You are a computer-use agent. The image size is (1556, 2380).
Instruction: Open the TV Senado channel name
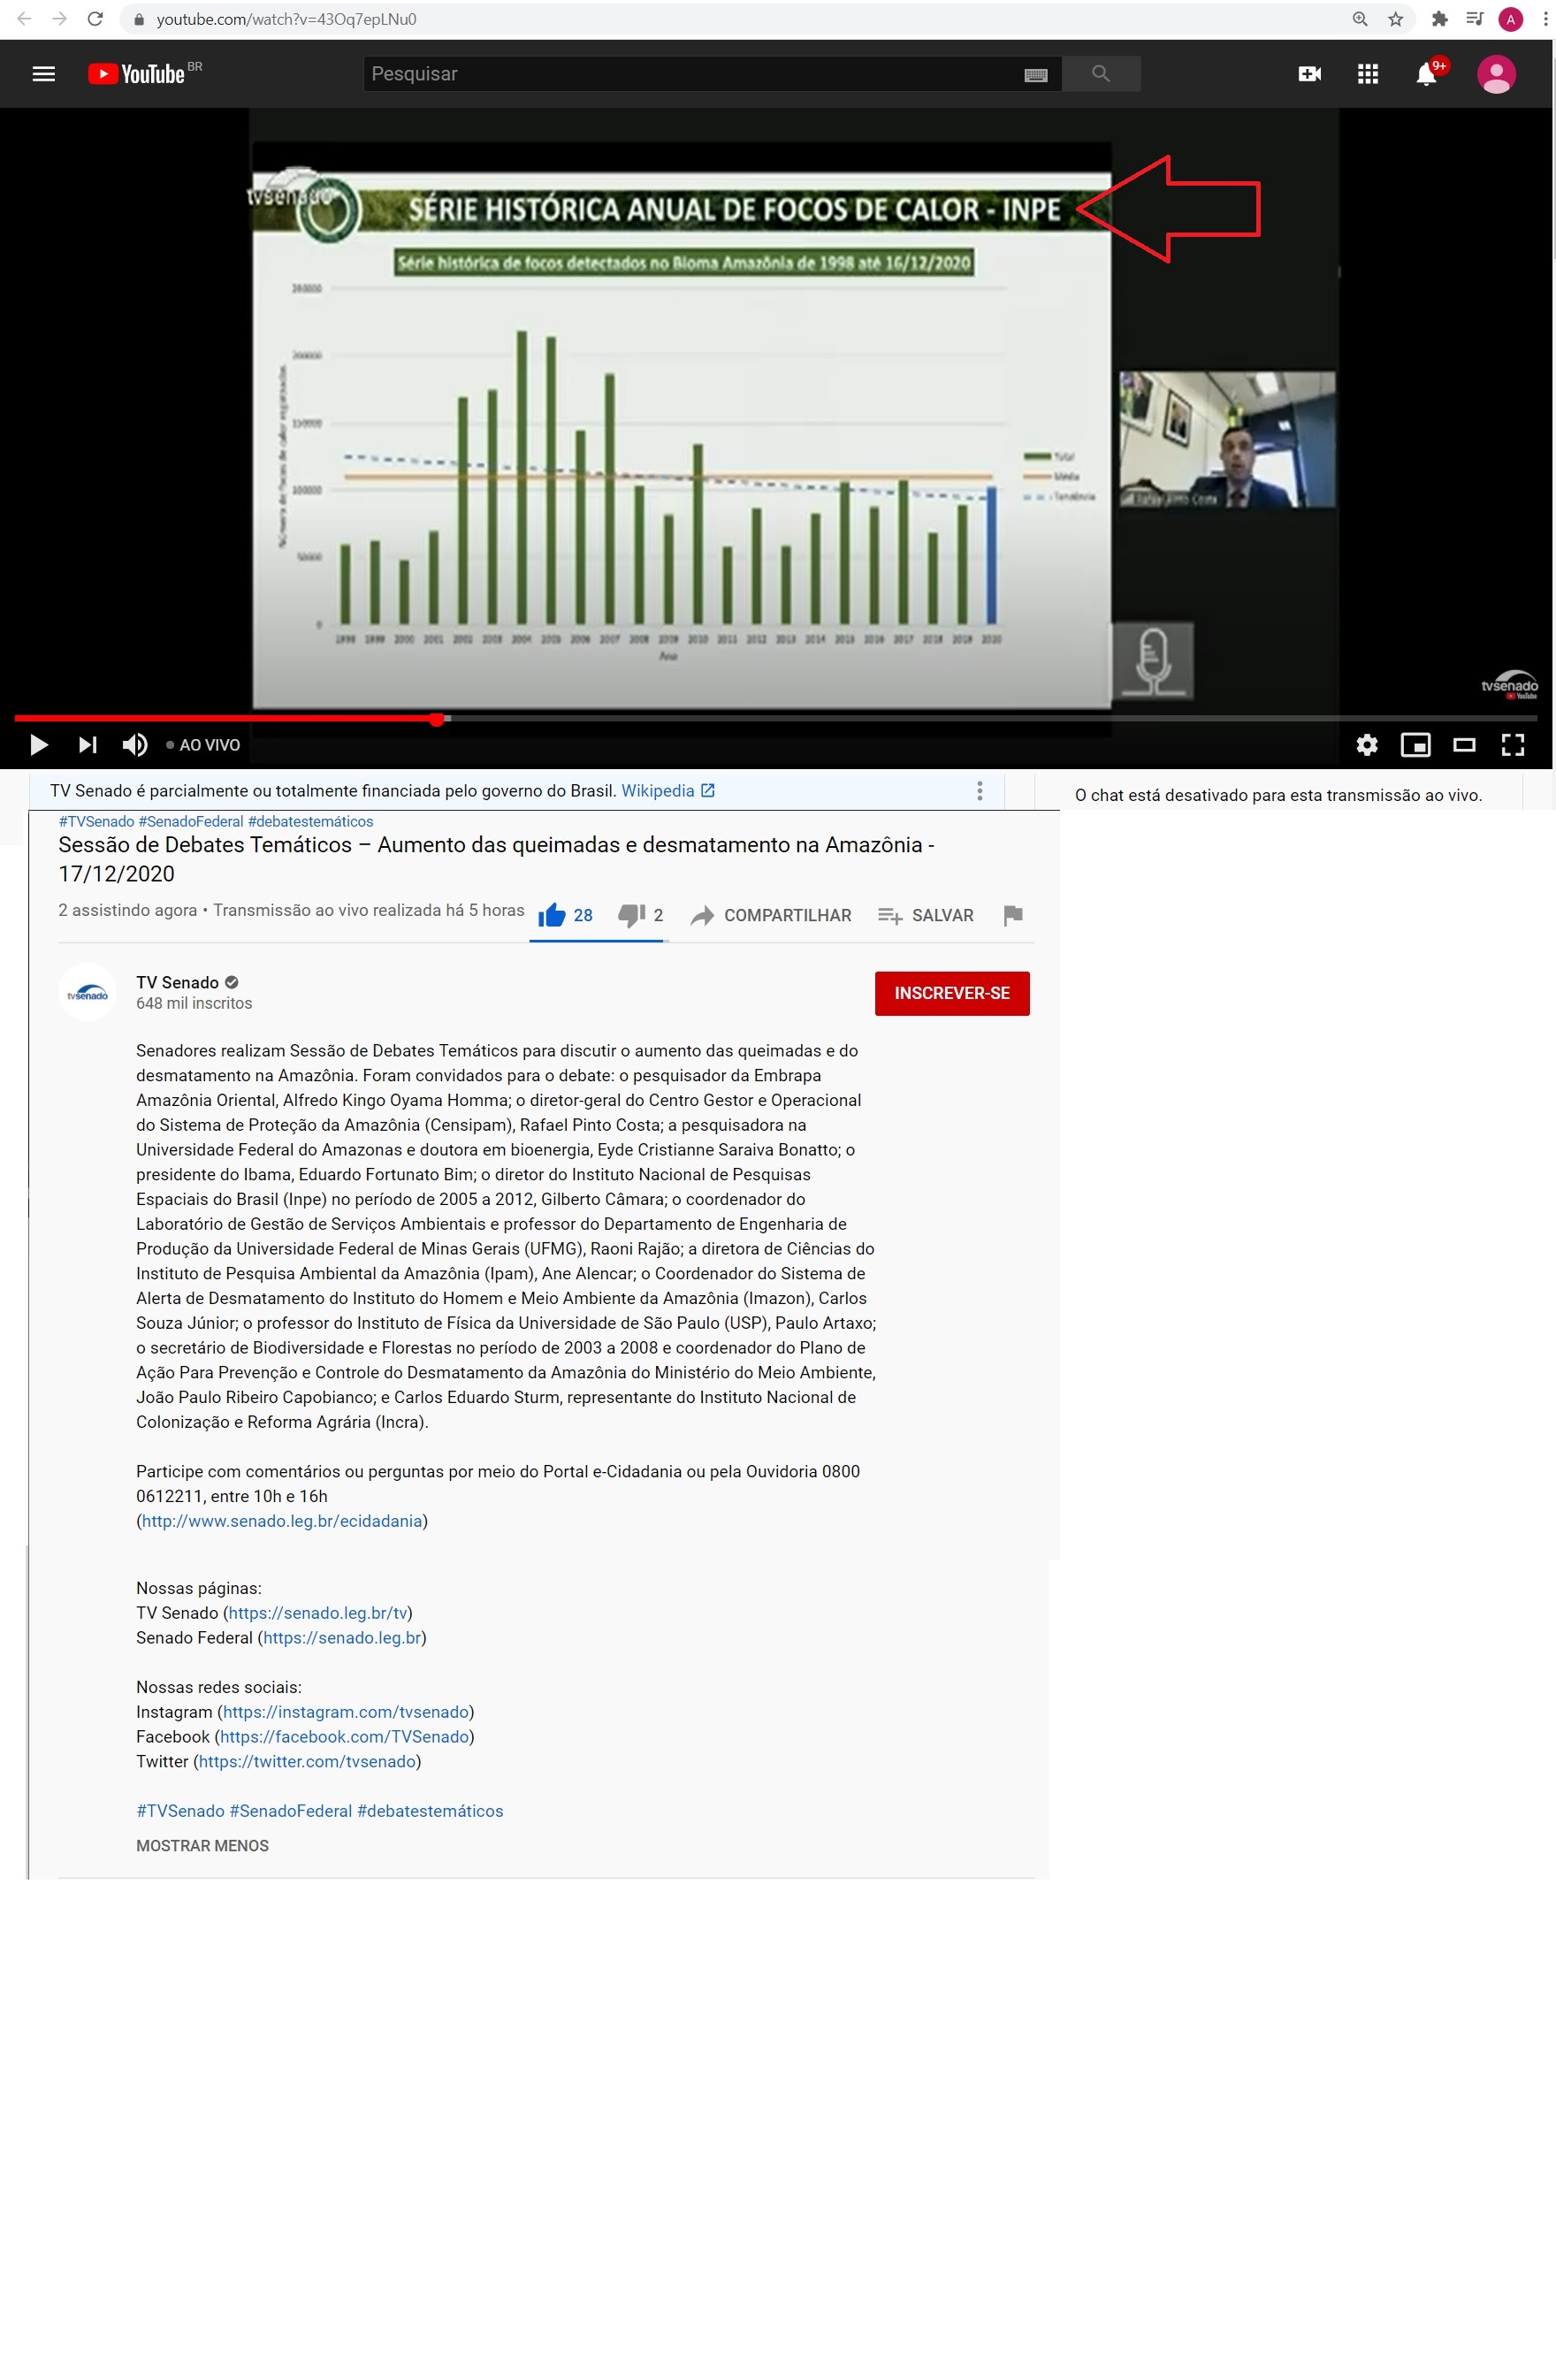click(177, 983)
